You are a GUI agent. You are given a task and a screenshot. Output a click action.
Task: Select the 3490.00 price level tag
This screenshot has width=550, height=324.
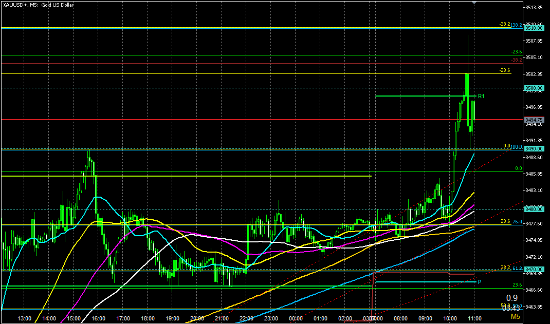click(534, 149)
